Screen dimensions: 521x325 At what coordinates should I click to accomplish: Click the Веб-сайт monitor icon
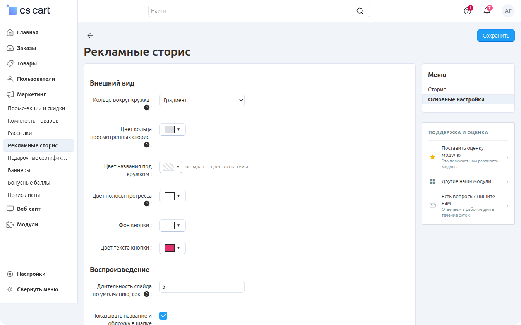(10, 209)
